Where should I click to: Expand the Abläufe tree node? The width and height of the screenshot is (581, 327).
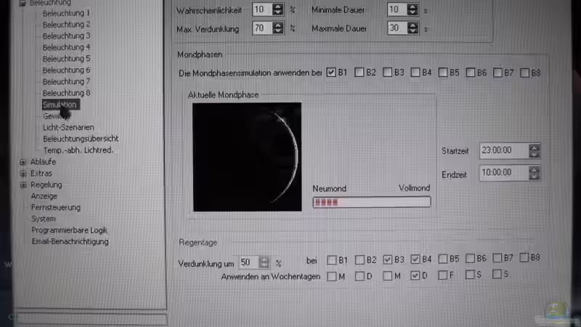(23, 162)
